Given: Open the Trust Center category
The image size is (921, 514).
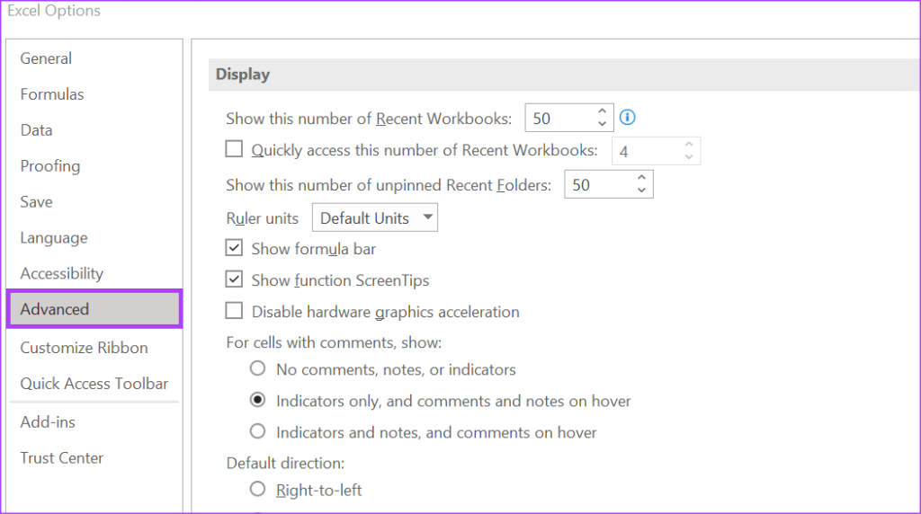Looking at the screenshot, I should coord(62,458).
